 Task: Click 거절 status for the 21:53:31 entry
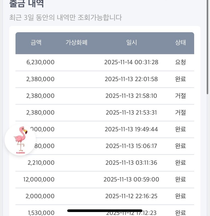click(x=180, y=112)
